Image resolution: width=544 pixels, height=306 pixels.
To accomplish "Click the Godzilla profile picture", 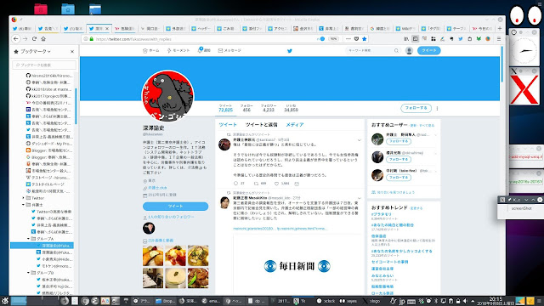I will coord(168,96).
